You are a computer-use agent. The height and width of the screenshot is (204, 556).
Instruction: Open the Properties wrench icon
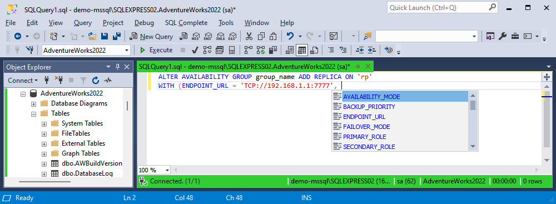[503, 36]
